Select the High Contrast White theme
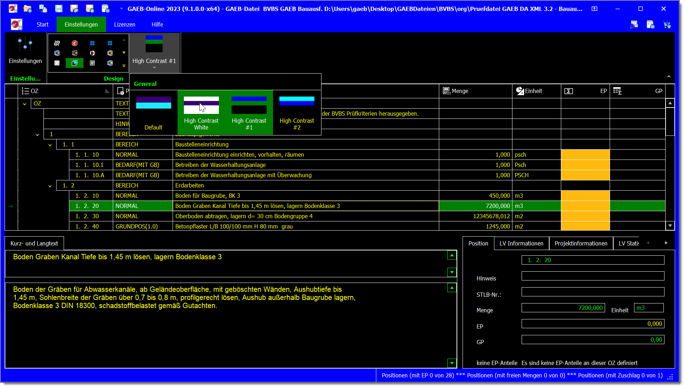685x388 pixels. tap(201, 112)
